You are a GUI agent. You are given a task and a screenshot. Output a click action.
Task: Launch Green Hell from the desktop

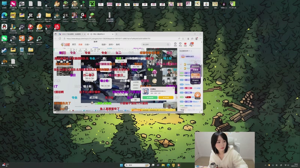click(x=83, y=16)
